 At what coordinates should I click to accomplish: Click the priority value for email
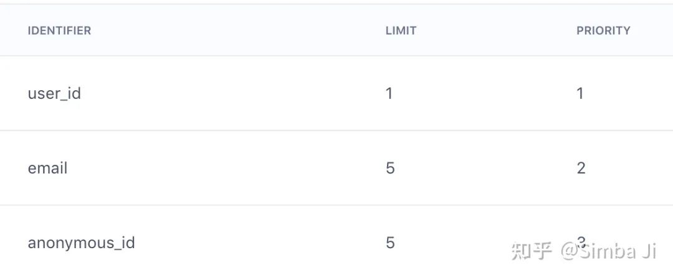click(581, 168)
